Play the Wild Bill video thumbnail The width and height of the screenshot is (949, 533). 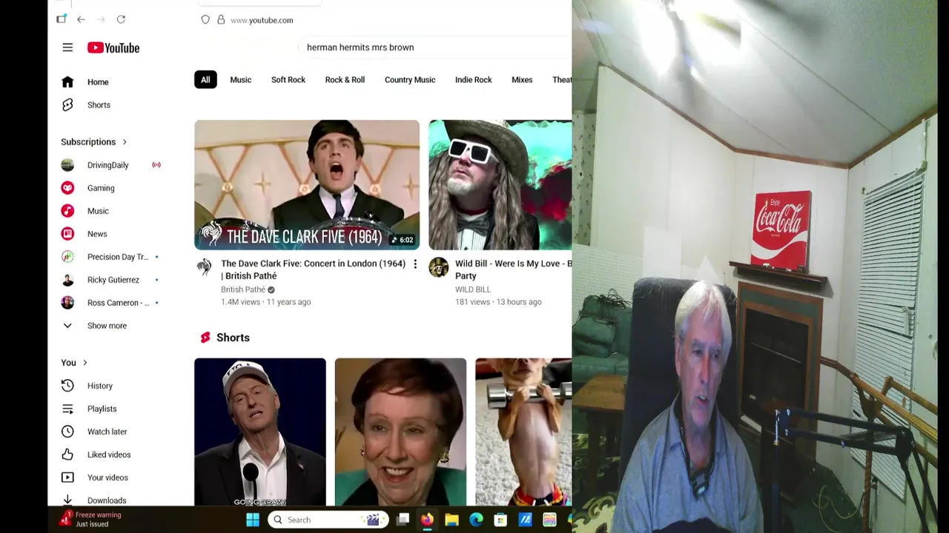click(500, 185)
